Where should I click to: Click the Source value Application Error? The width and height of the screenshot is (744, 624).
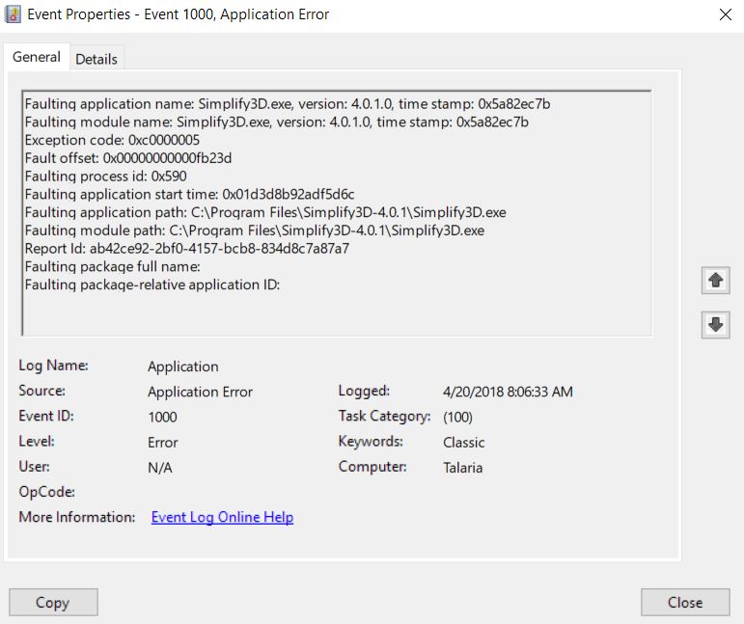201,392
